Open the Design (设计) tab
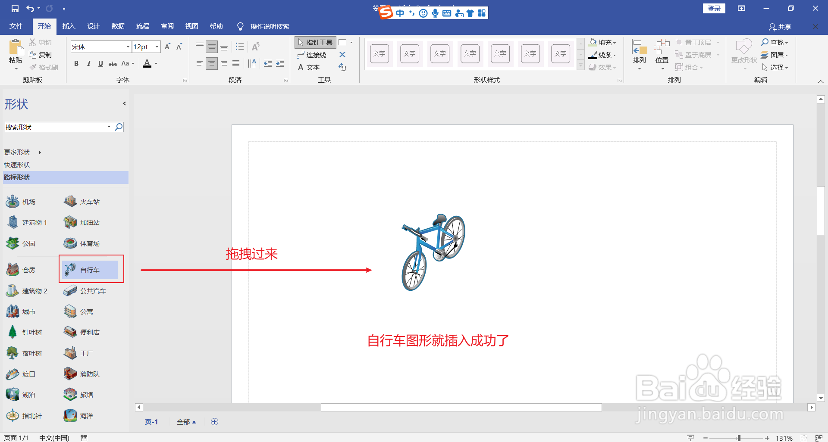 [x=93, y=26]
